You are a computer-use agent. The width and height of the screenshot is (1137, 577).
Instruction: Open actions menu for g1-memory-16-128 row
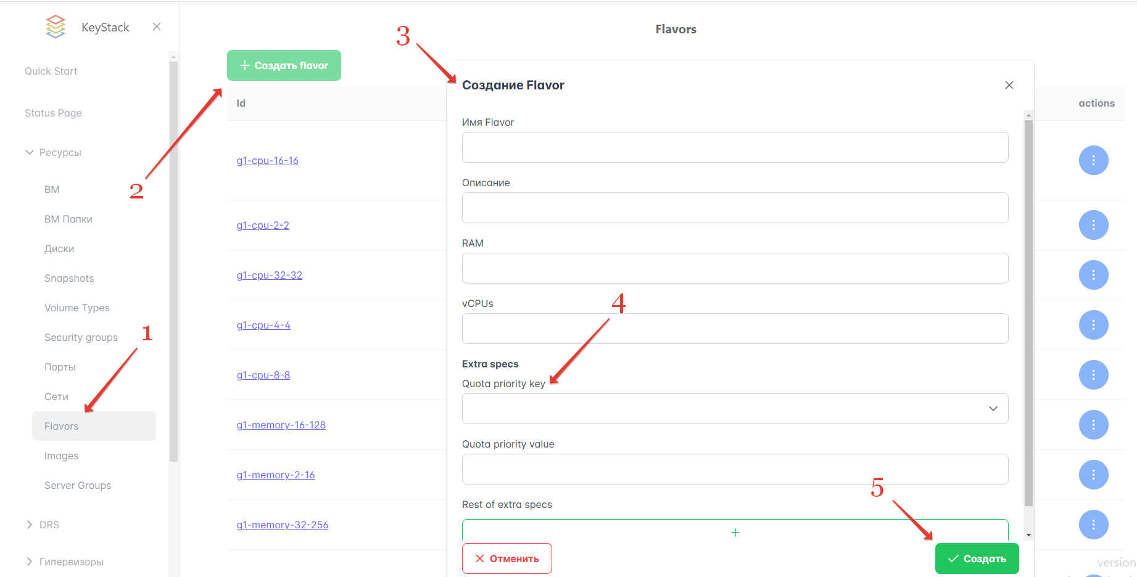click(x=1093, y=425)
